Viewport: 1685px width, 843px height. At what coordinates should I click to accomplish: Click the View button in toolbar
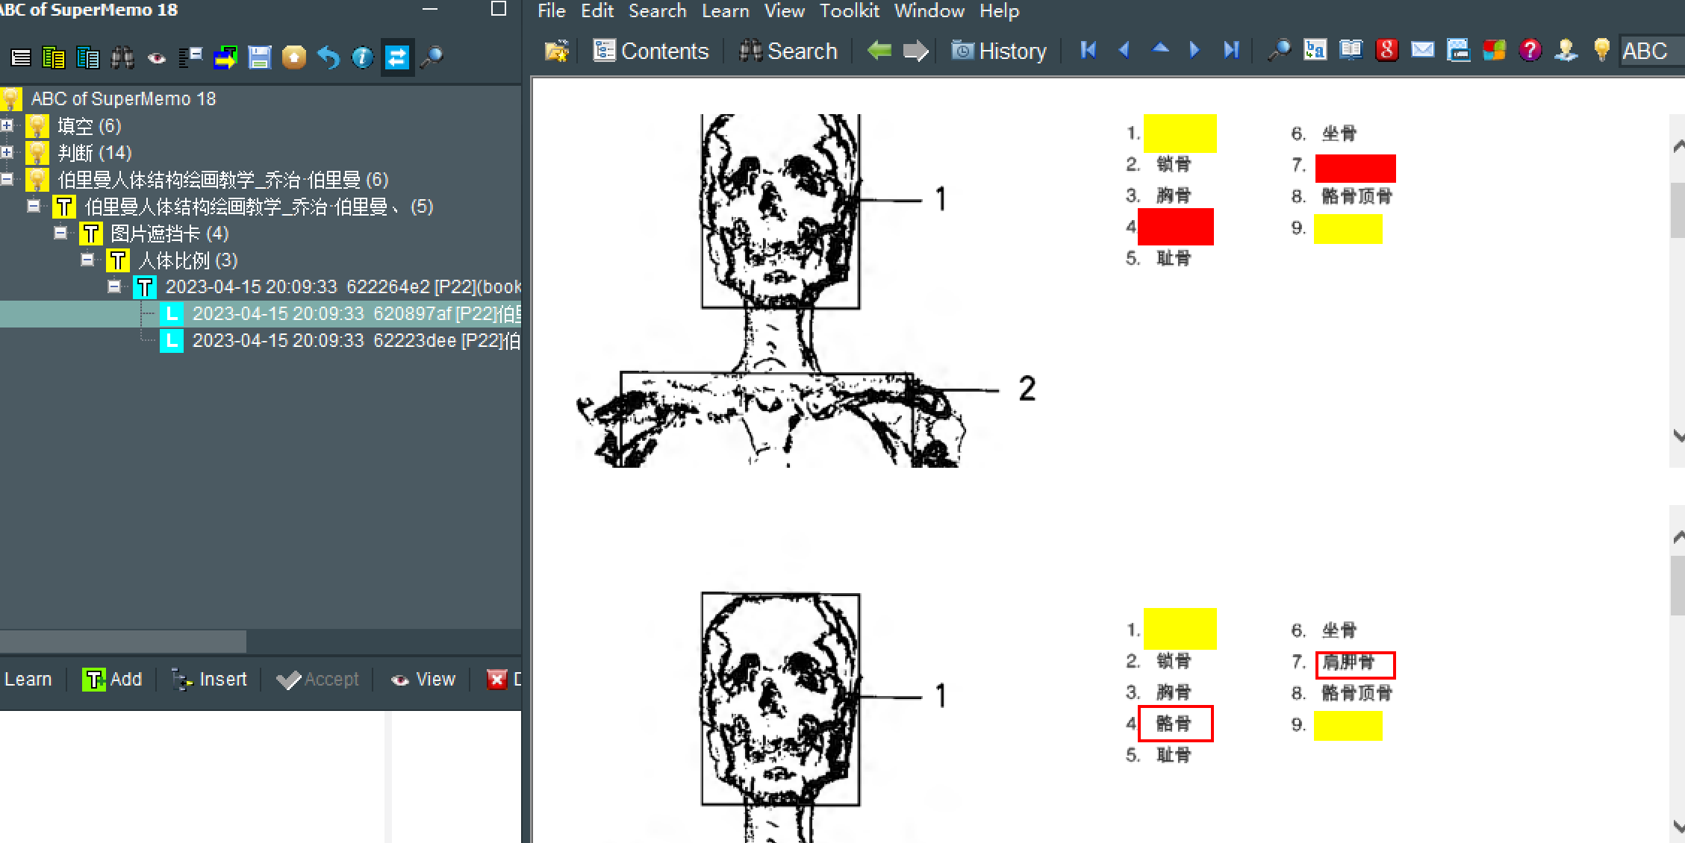click(x=429, y=678)
